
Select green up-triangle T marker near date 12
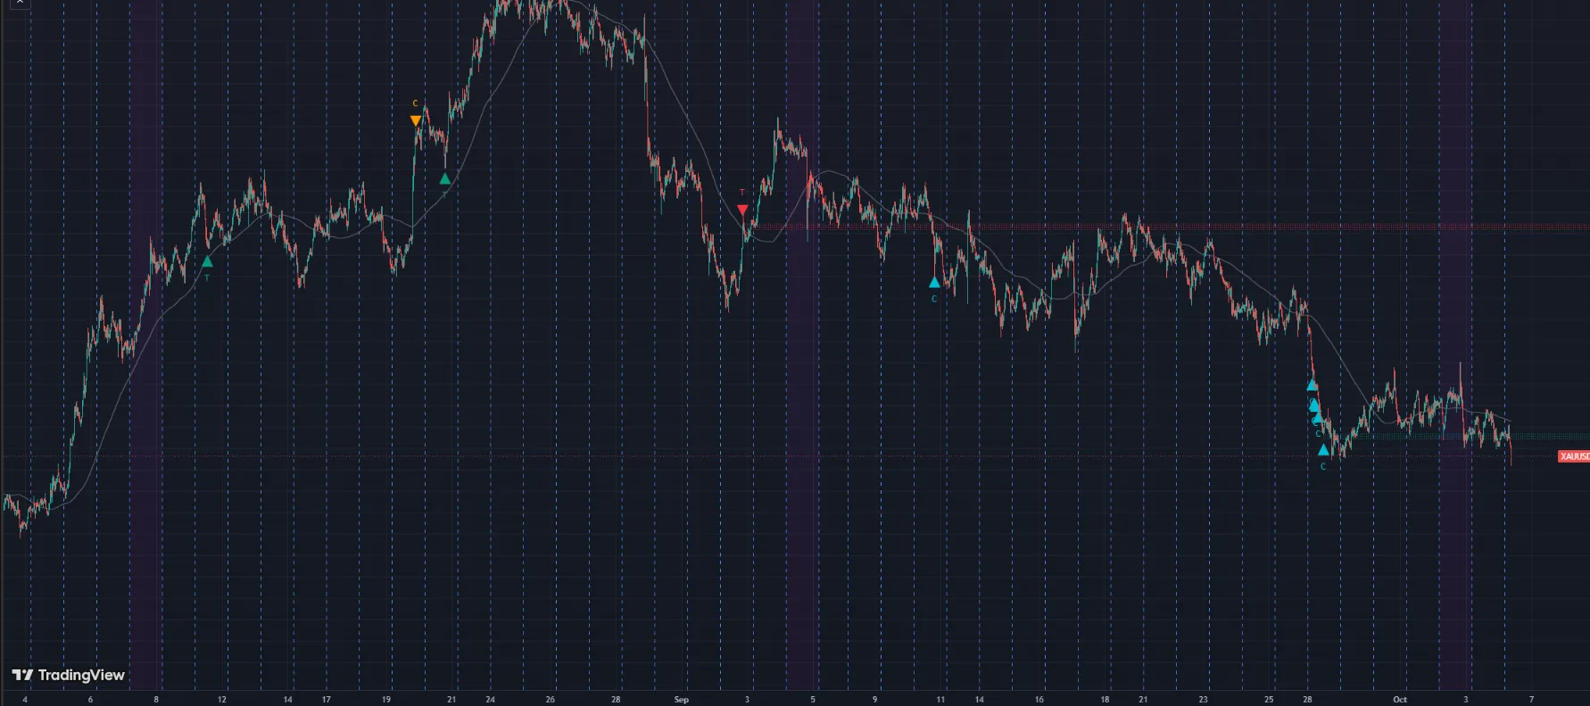(207, 261)
